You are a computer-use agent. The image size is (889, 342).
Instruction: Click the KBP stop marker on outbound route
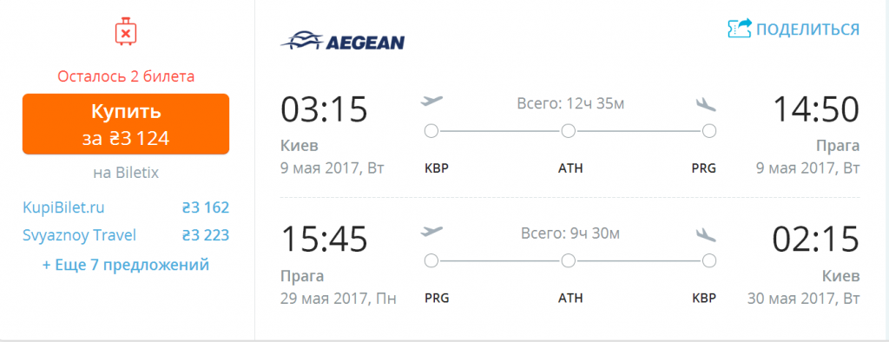click(431, 132)
